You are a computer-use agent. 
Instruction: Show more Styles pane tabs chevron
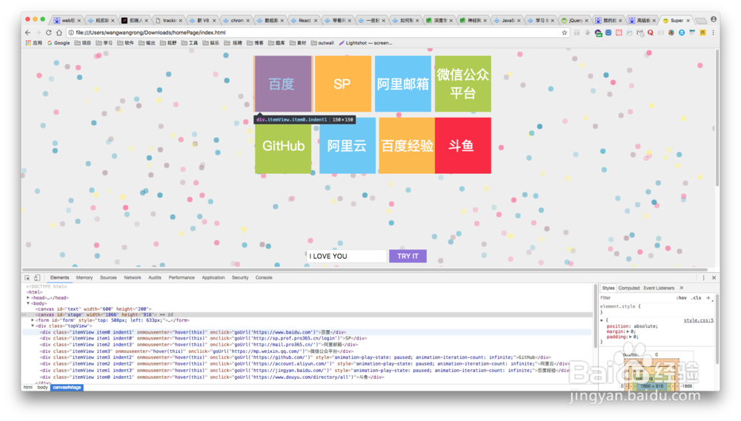(x=682, y=288)
